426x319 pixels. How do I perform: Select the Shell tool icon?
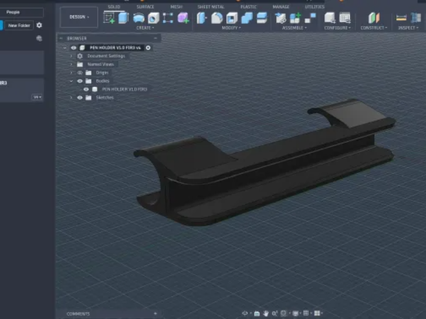tap(232, 18)
